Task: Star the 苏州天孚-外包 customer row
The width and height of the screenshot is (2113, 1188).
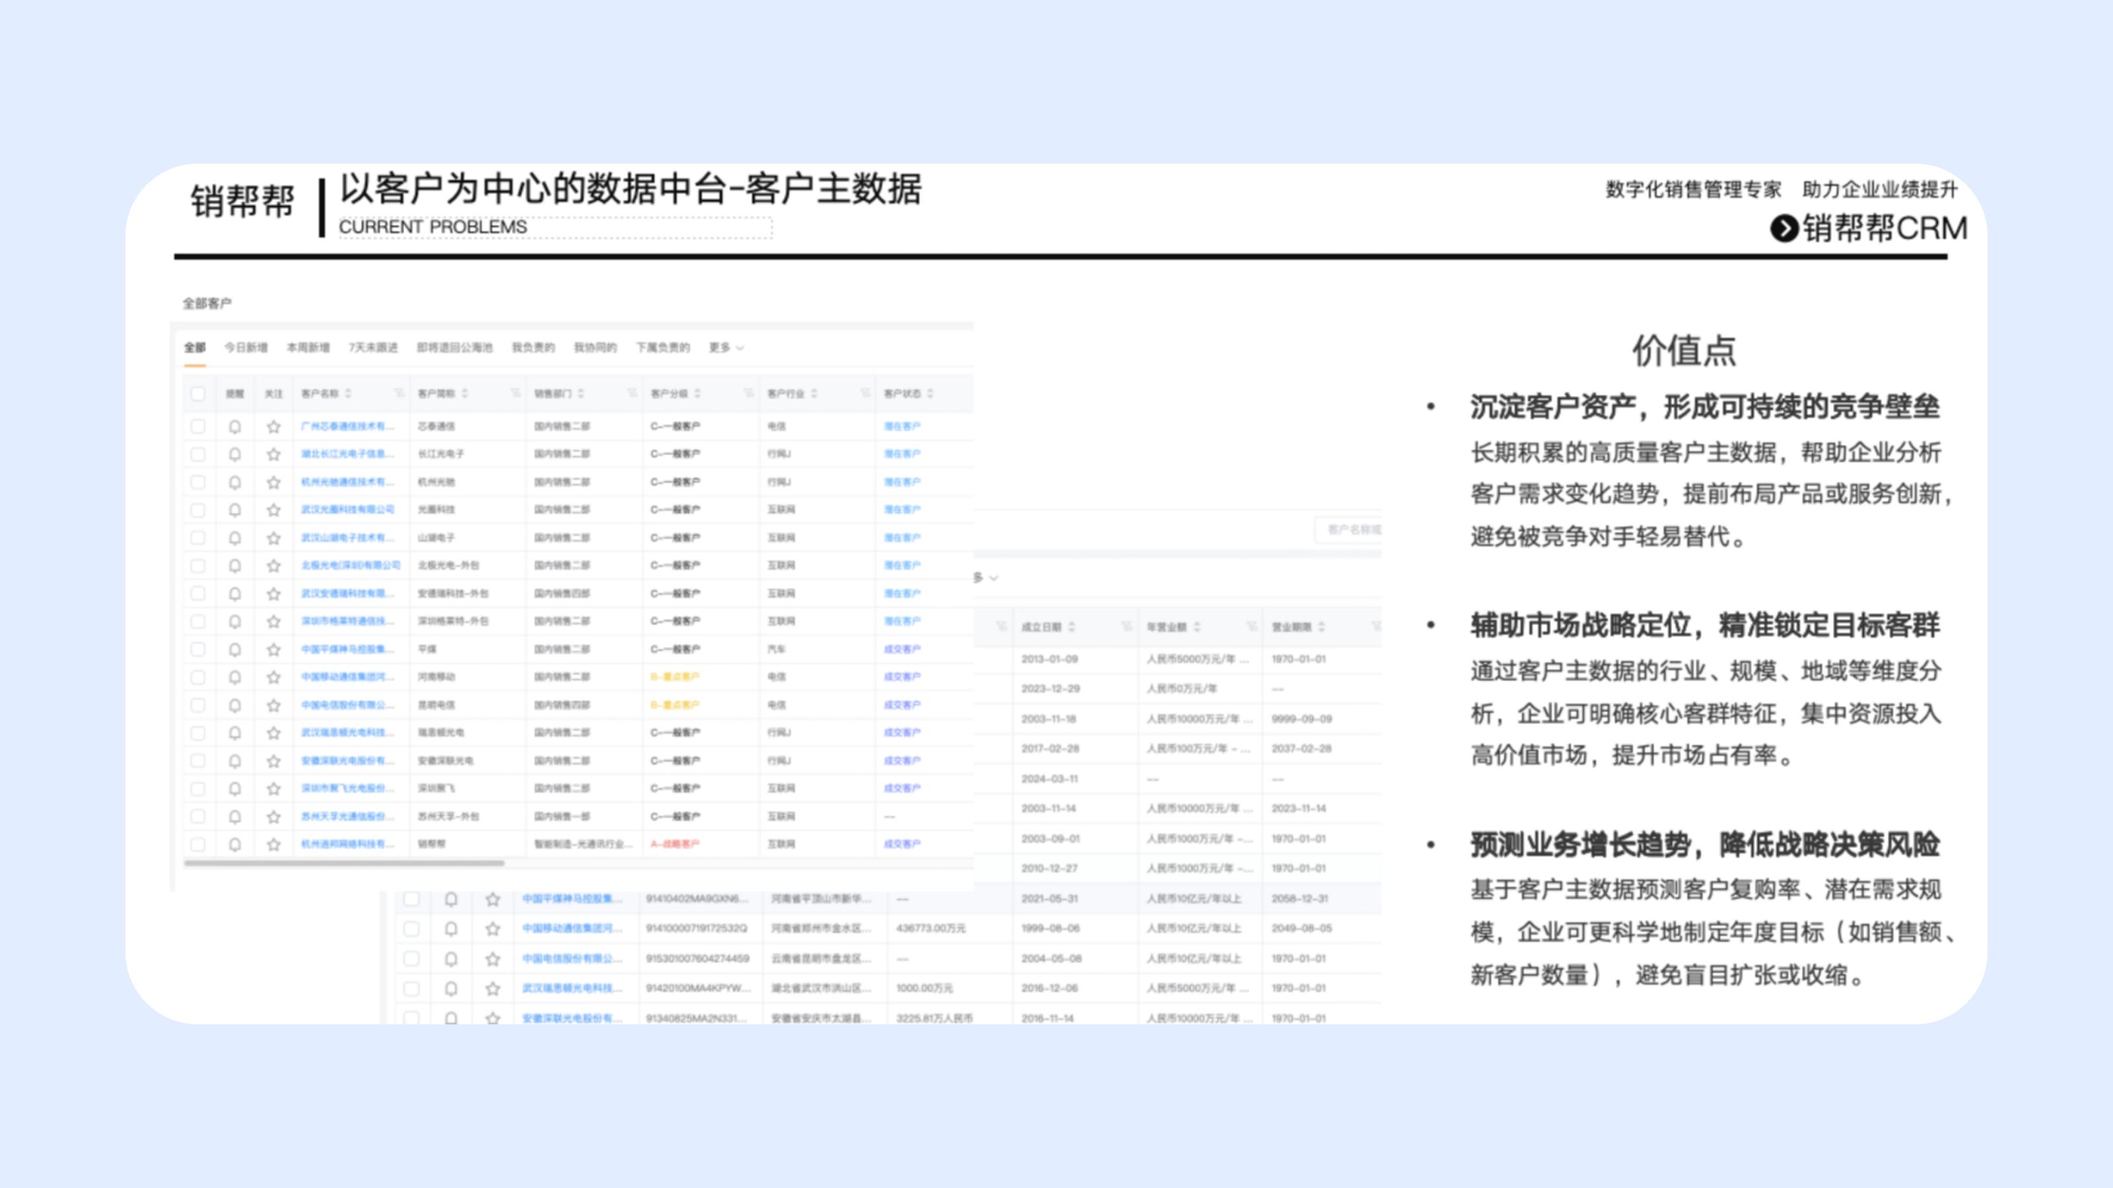Action: tap(274, 816)
